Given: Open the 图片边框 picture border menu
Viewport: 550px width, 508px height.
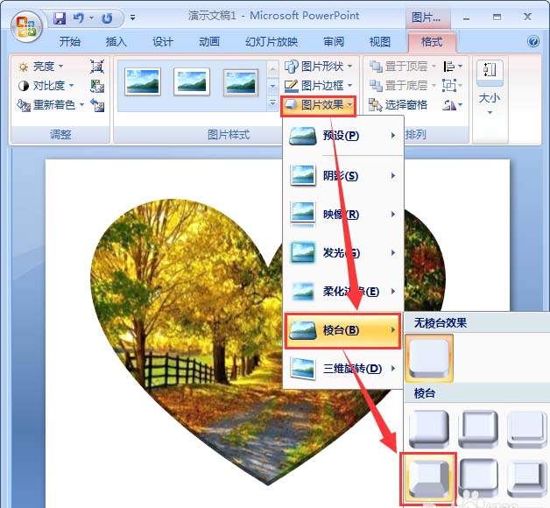Looking at the screenshot, I should tap(318, 85).
